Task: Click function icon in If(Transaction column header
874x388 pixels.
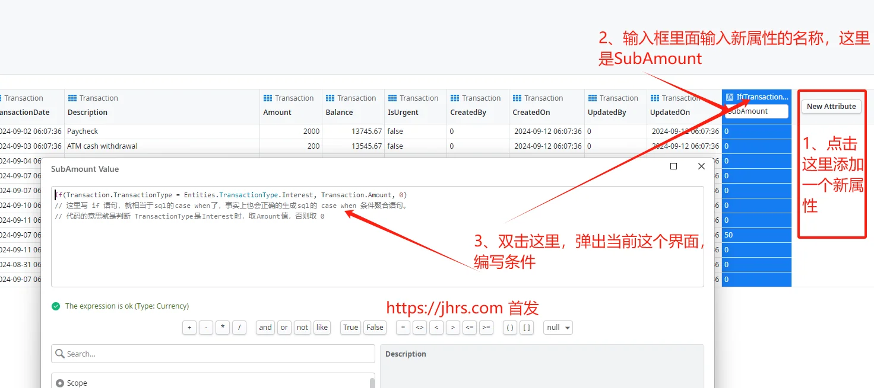Action: pos(730,97)
